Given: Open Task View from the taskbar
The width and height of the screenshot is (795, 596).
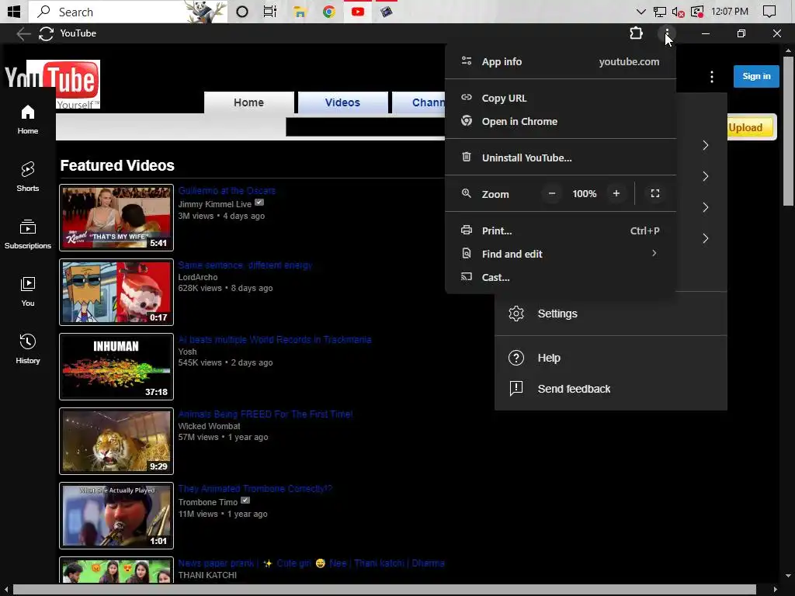Looking at the screenshot, I should 269,12.
